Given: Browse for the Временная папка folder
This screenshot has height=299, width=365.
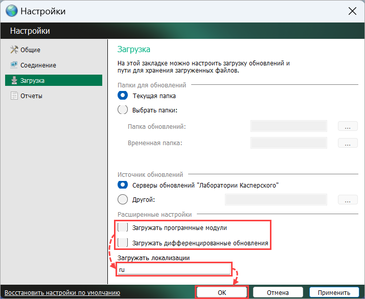Looking at the screenshot, I should pyautogui.click(x=348, y=143).
